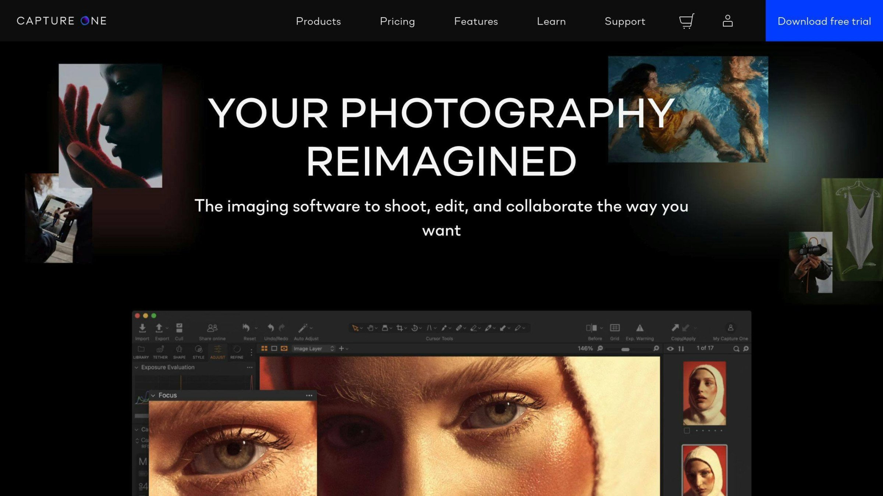Open the Pricing menu item
The image size is (883, 496).
[397, 21]
